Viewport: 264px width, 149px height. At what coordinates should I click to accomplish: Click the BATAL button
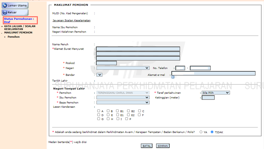[147, 146]
